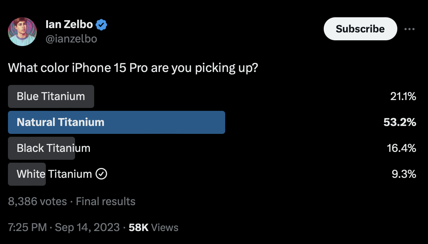The width and height of the screenshot is (428, 244).
Task: Open the three-dot more options menu
Action: 410,29
